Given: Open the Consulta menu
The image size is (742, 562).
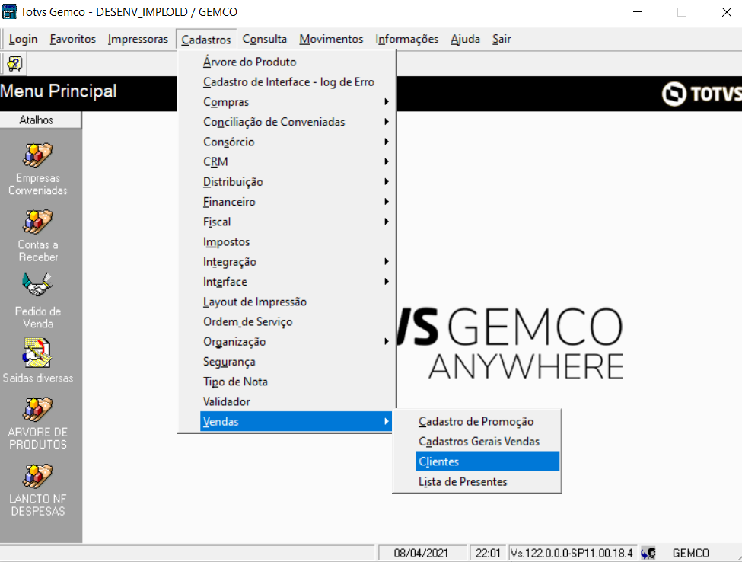Looking at the screenshot, I should tap(264, 39).
